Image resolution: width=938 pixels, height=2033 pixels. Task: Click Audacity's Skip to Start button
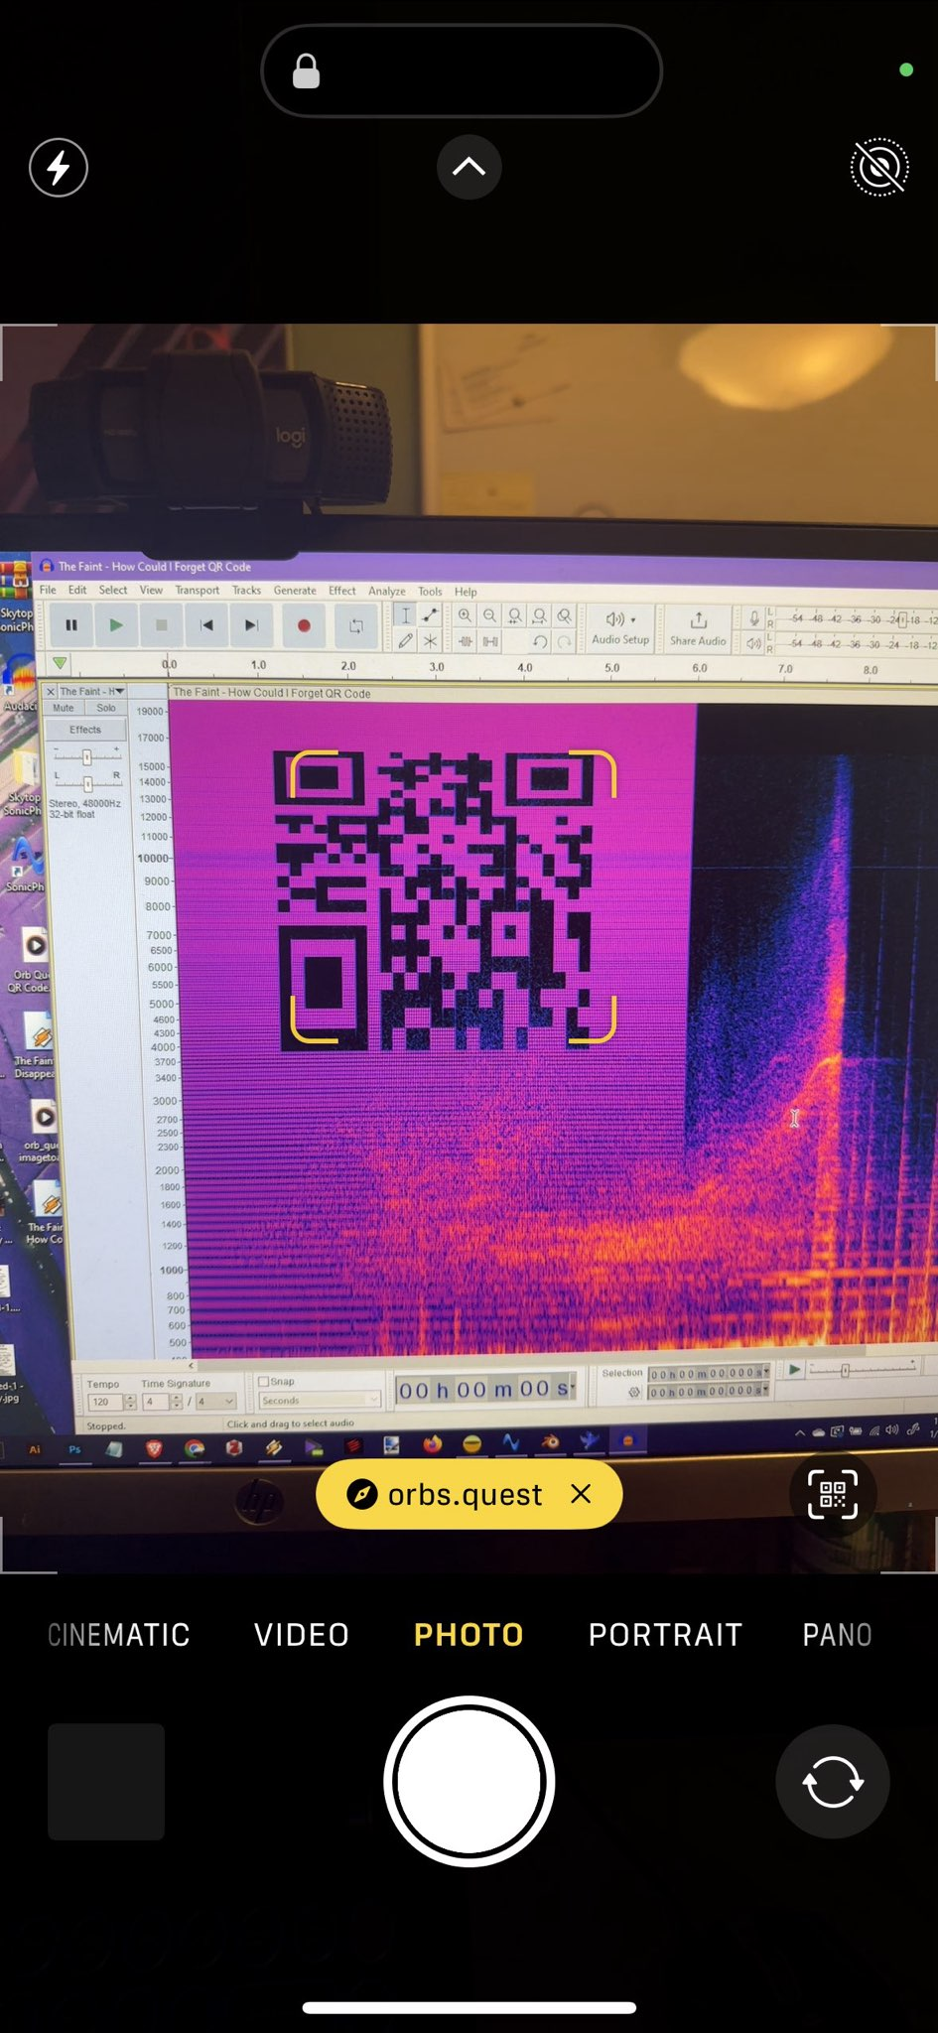click(206, 625)
